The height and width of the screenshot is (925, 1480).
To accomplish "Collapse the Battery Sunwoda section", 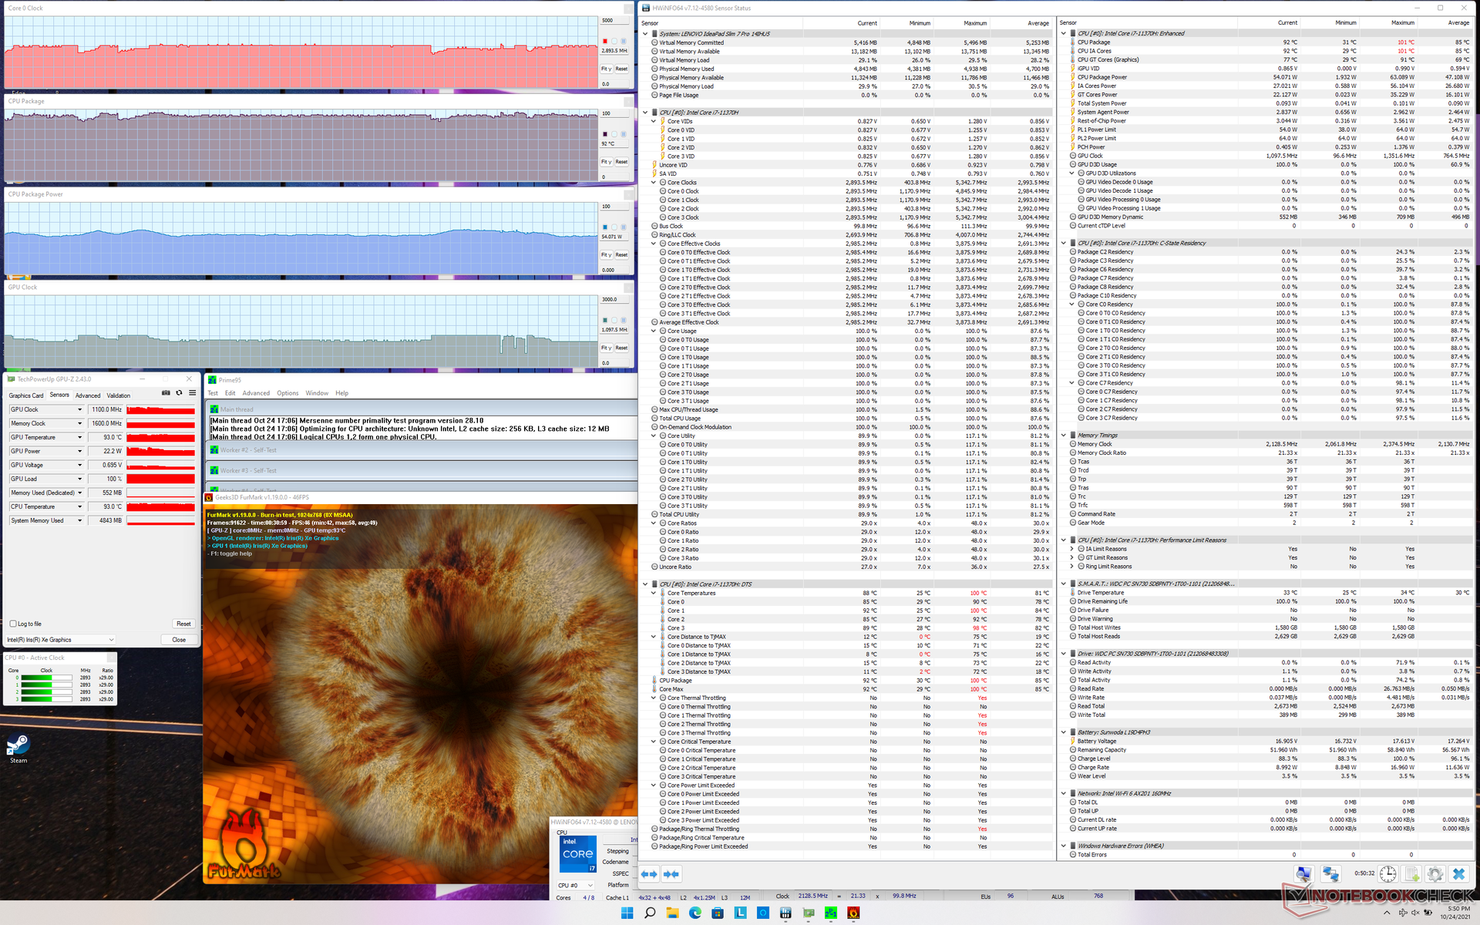I will click(1064, 732).
